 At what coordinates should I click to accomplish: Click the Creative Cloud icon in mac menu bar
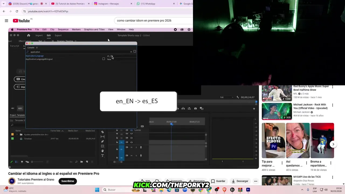(x=182, y=30)
